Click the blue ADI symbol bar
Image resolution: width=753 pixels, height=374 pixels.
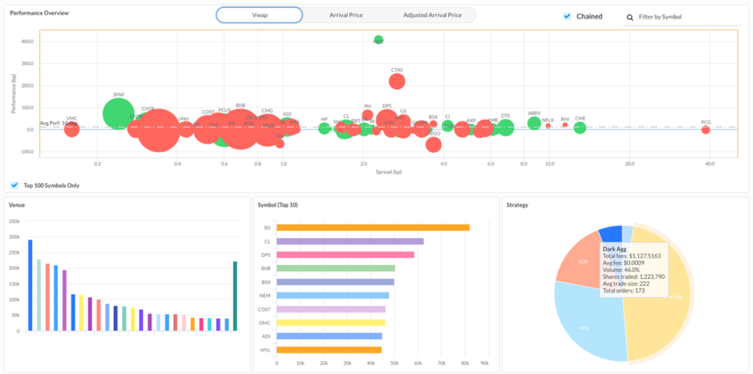329,336
